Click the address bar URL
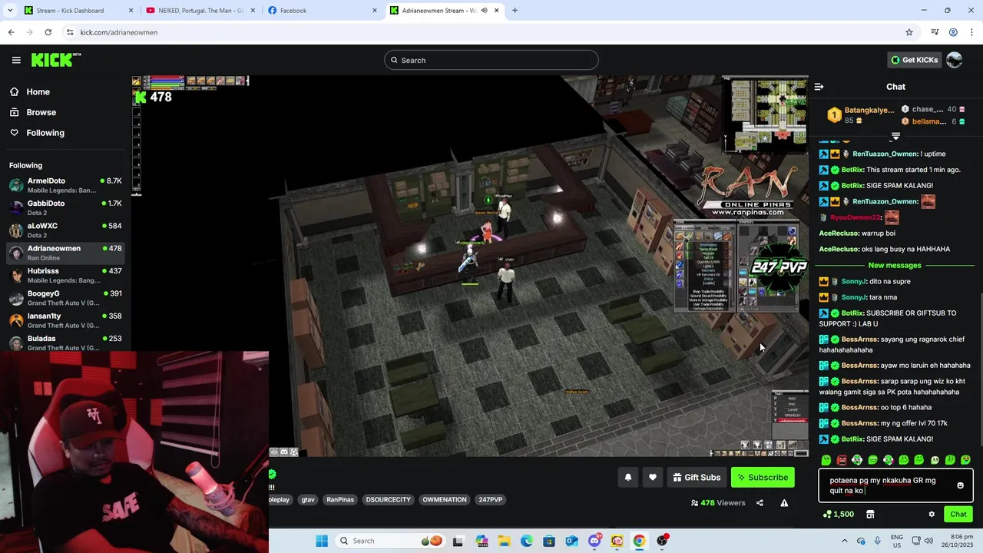This screenshot has height=553, width=983. click(119, 32)
